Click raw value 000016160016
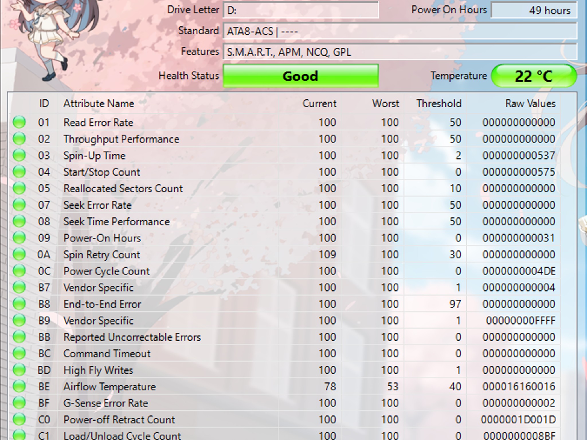Image resolution: width=587 pixels, height=440 pixels. [519, 387]
